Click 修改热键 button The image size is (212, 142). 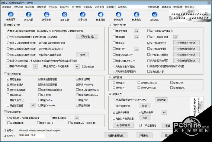pos(161,100)
